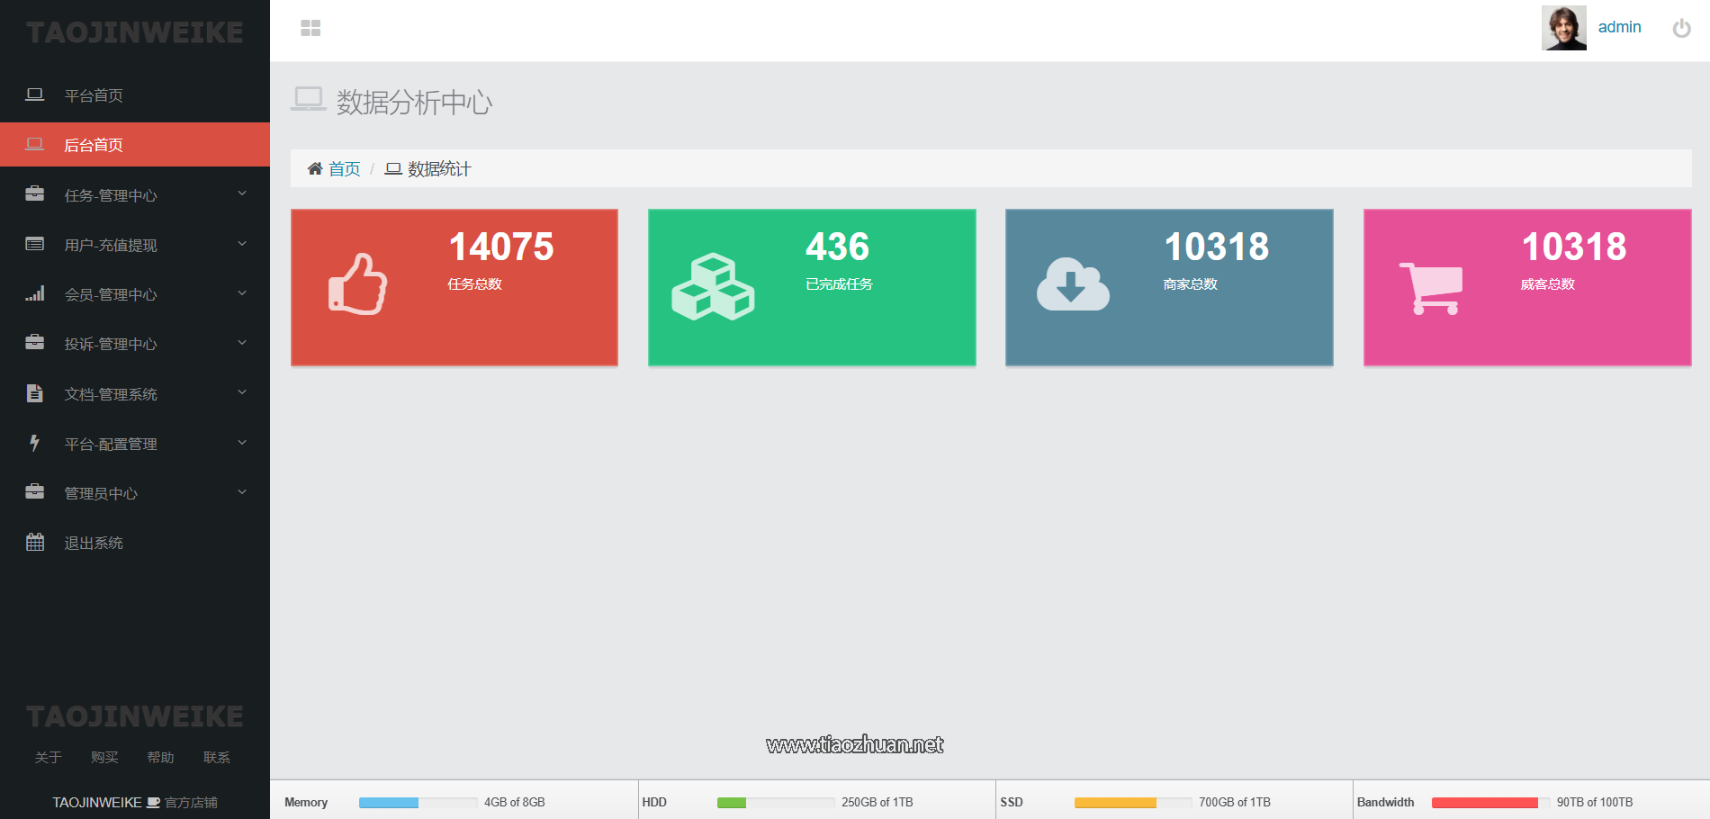Click the home icon in breadcrumb

pos(315,169)
